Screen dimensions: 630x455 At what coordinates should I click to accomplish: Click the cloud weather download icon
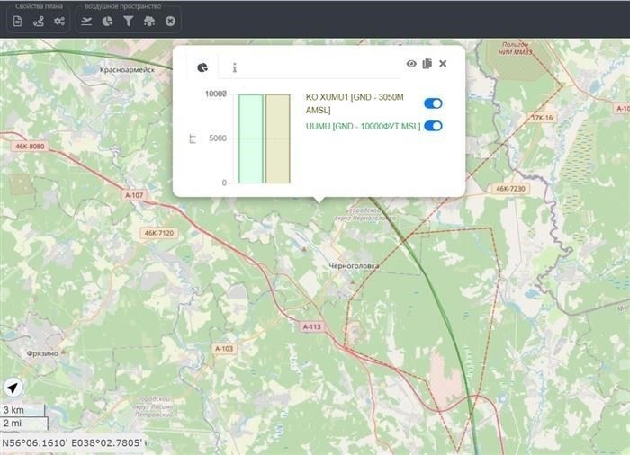tap(149, 22)
